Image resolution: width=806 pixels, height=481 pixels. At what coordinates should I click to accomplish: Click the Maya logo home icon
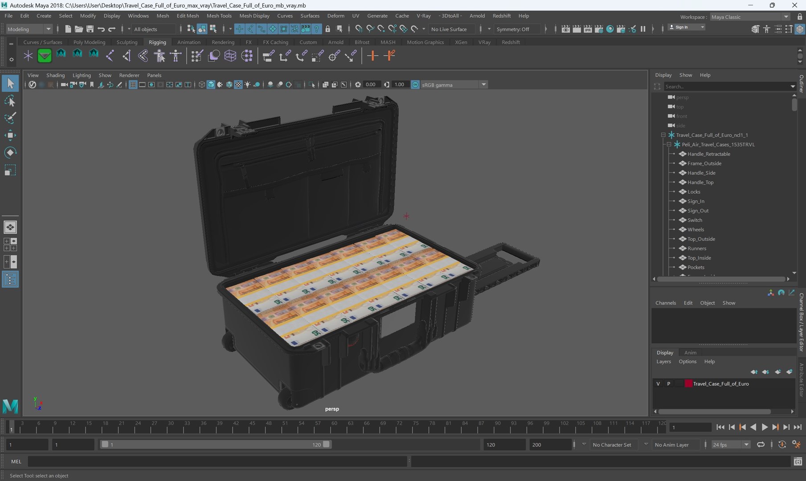click(10, 406)
